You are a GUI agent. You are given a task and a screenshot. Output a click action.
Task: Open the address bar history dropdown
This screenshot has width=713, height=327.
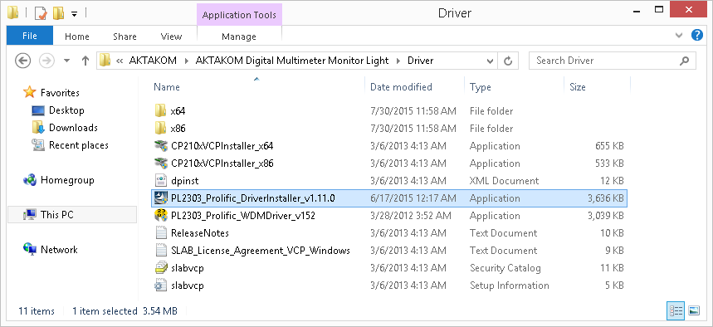[x=490, y=61]
